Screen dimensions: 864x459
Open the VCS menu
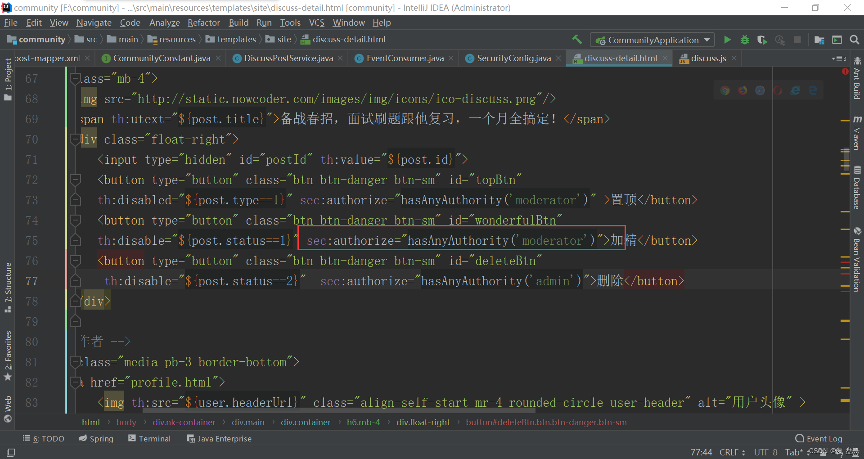click(x=316, y=22)
